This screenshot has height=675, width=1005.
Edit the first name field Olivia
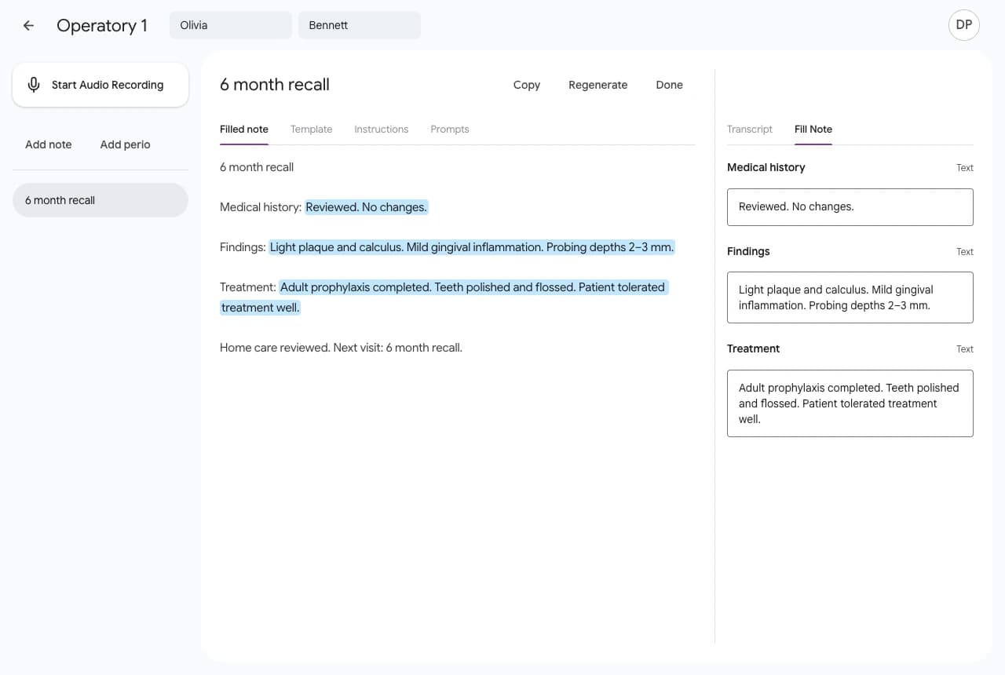click(x=231, y=25)
